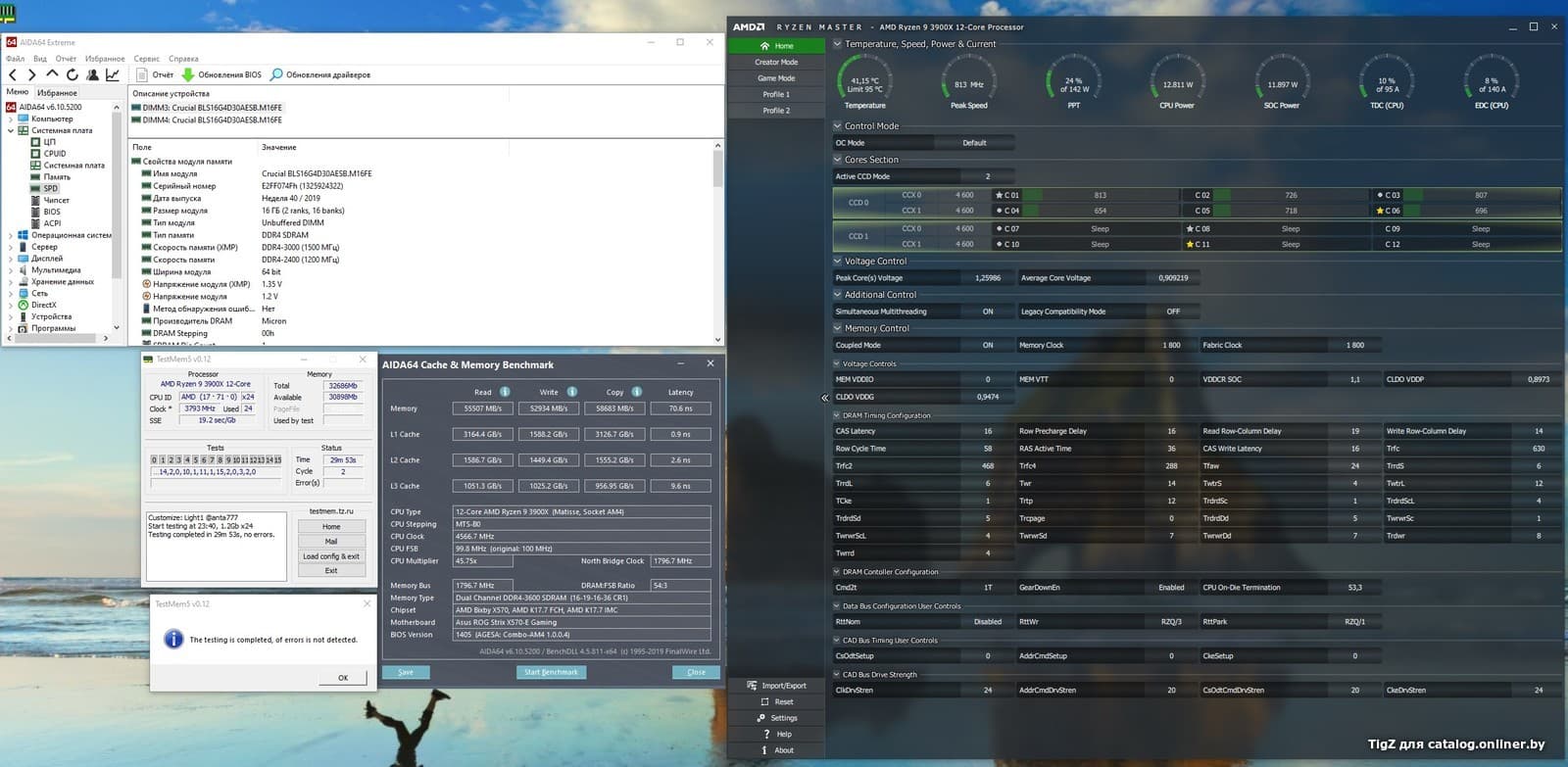
Task: Click the gold star on core C 06
Action: click(1380, 211)
